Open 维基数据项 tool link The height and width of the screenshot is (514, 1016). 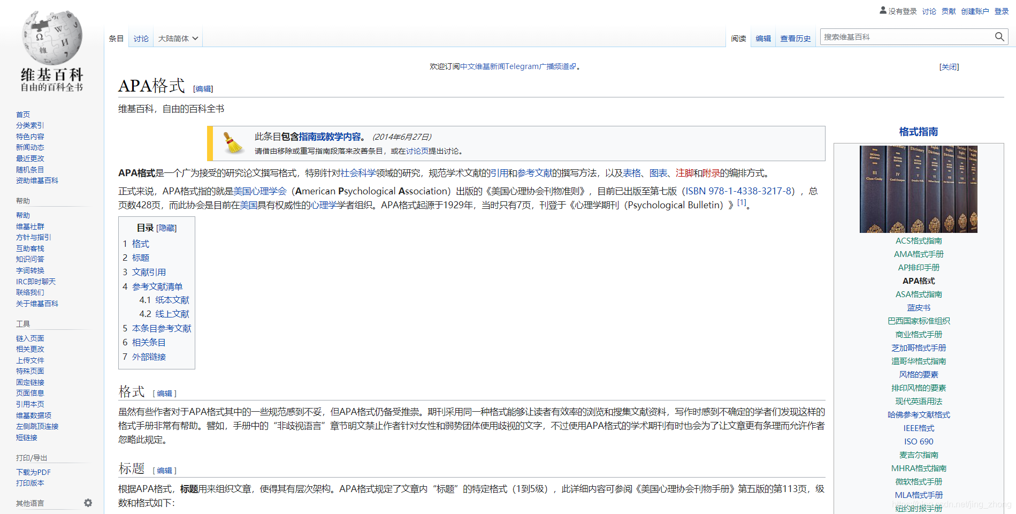coord(34,415)
